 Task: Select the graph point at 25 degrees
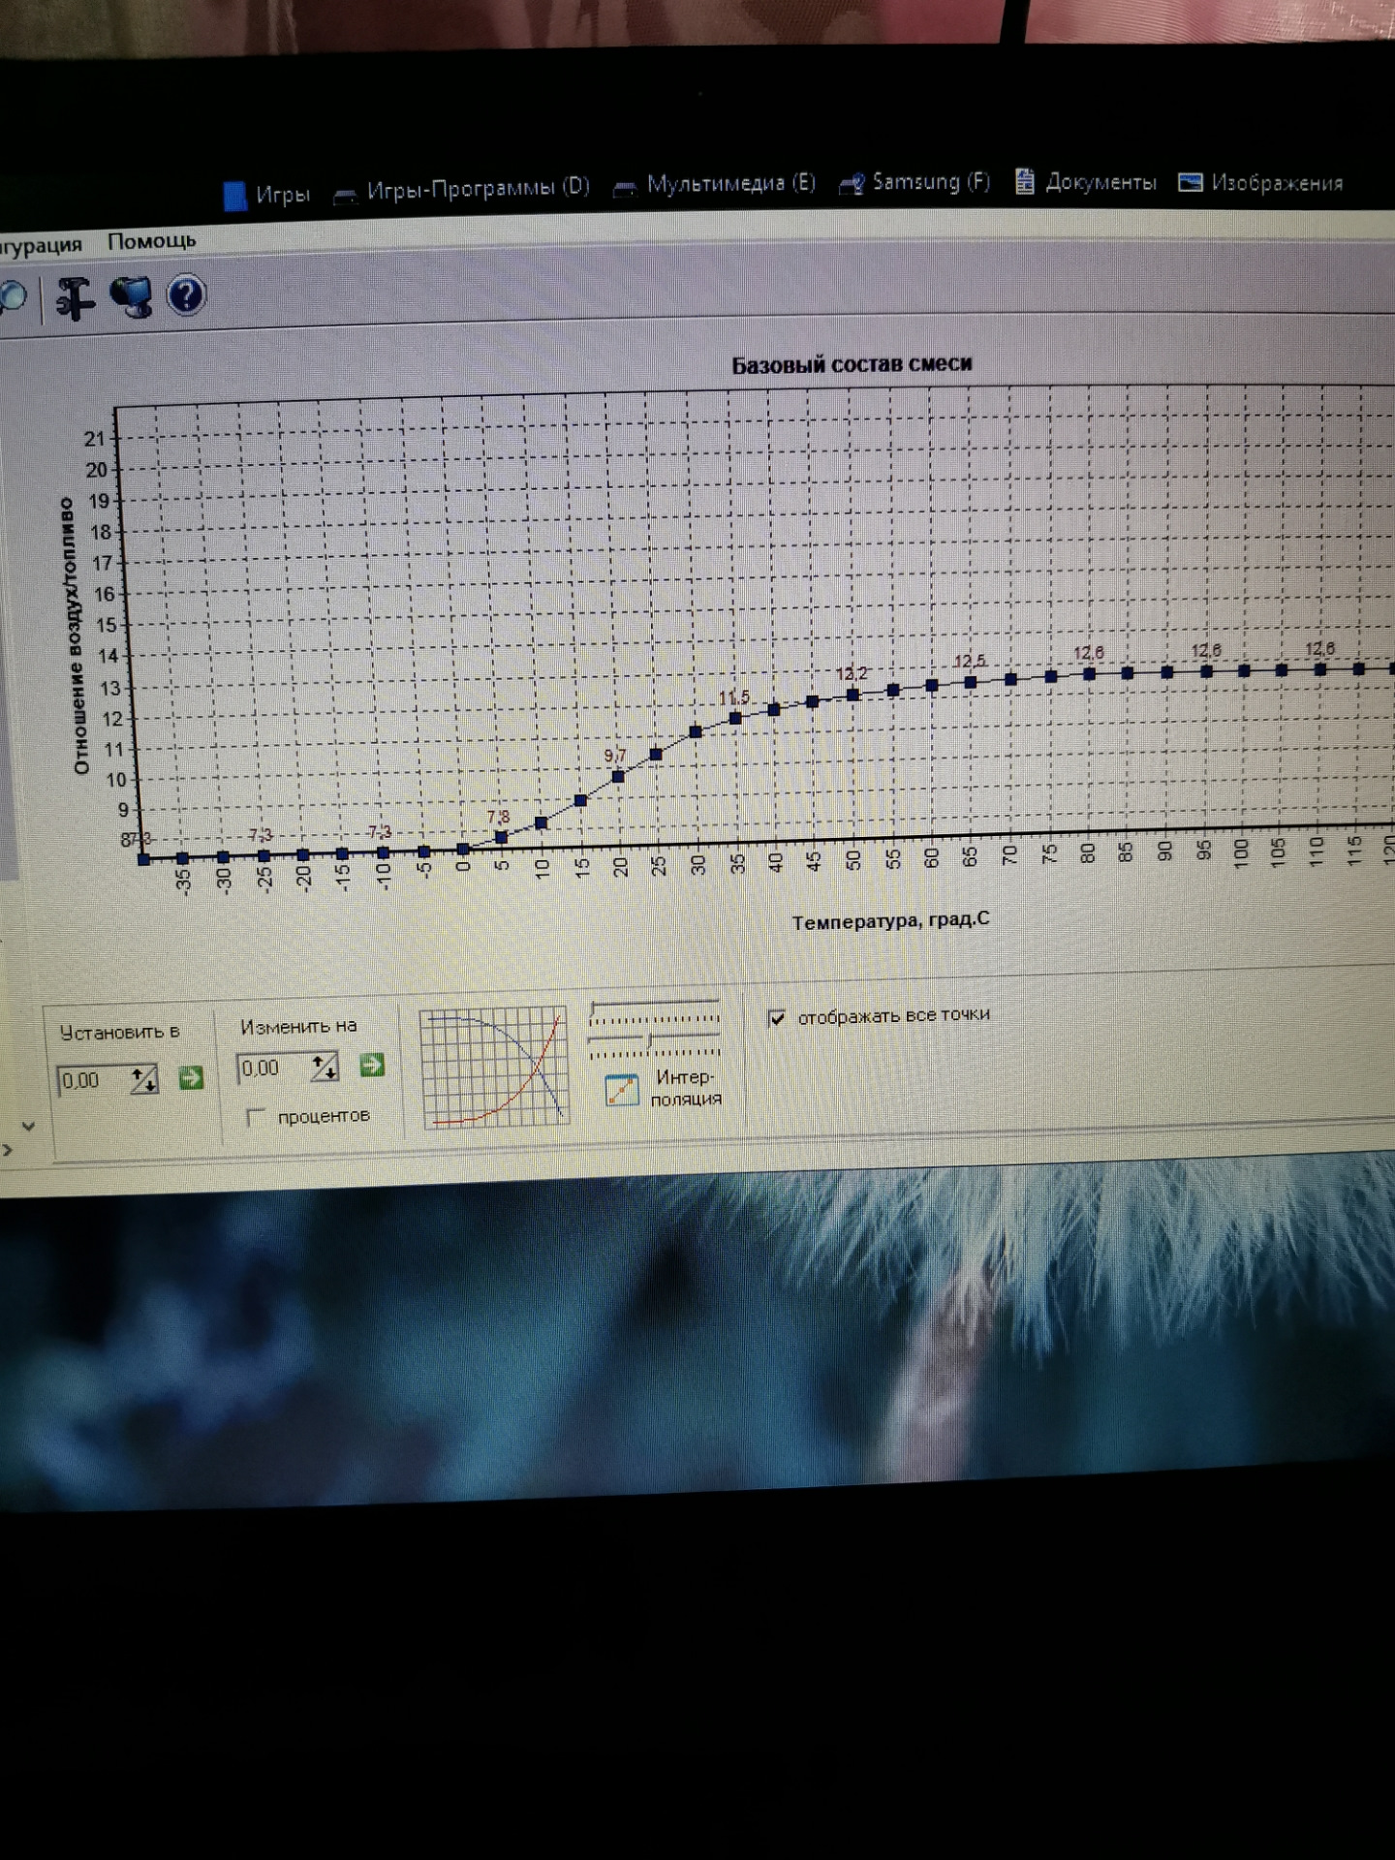(656, 754)
